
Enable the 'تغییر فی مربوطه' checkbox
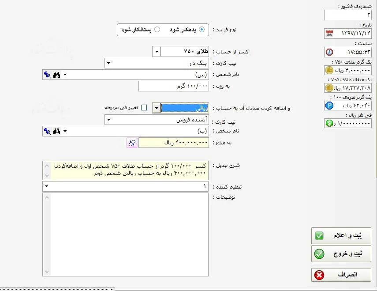point(144,108)
